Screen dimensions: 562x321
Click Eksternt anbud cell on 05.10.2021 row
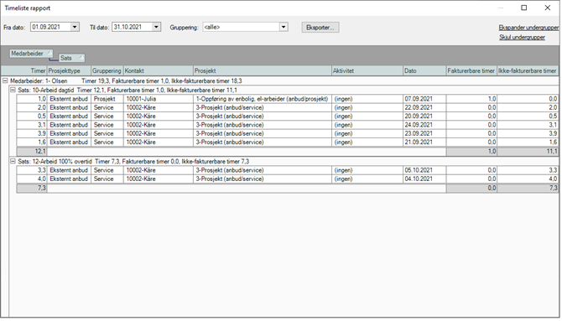click(69, 170)
